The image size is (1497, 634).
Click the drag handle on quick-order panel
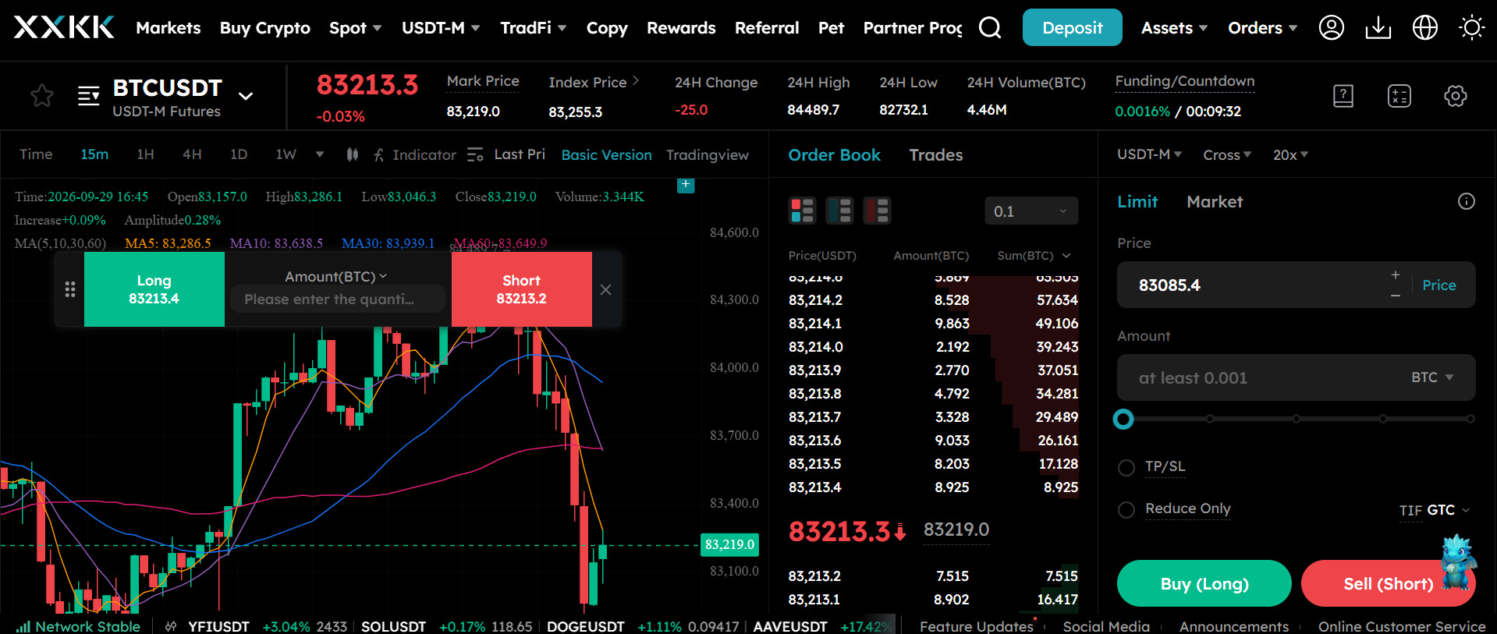click(70, 289)
